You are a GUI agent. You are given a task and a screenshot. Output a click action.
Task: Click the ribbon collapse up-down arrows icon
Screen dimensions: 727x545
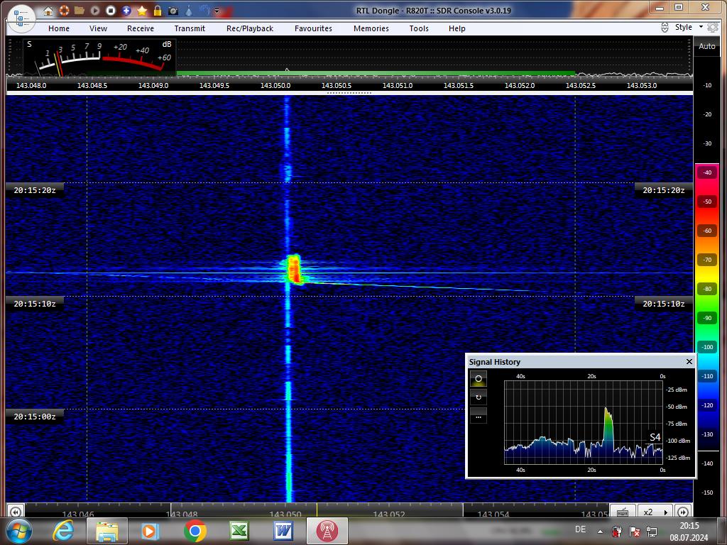click(665, 28)
